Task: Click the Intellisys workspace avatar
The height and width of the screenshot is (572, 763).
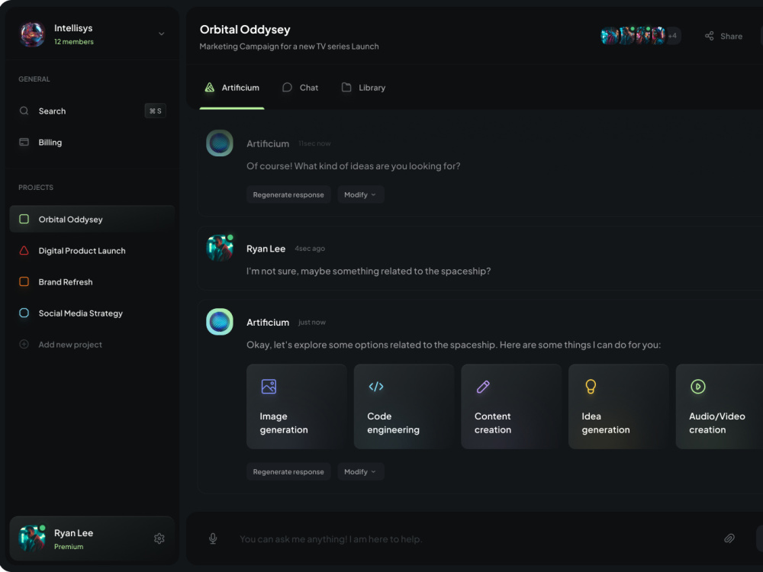Action: [32, 34]
